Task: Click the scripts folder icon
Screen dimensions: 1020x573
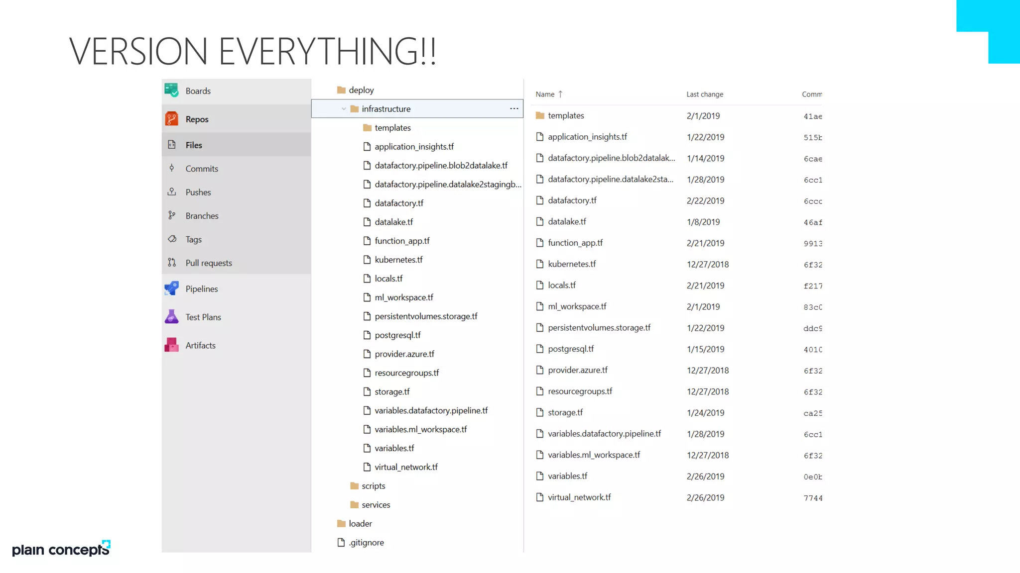Action: (x=354, y=486)
